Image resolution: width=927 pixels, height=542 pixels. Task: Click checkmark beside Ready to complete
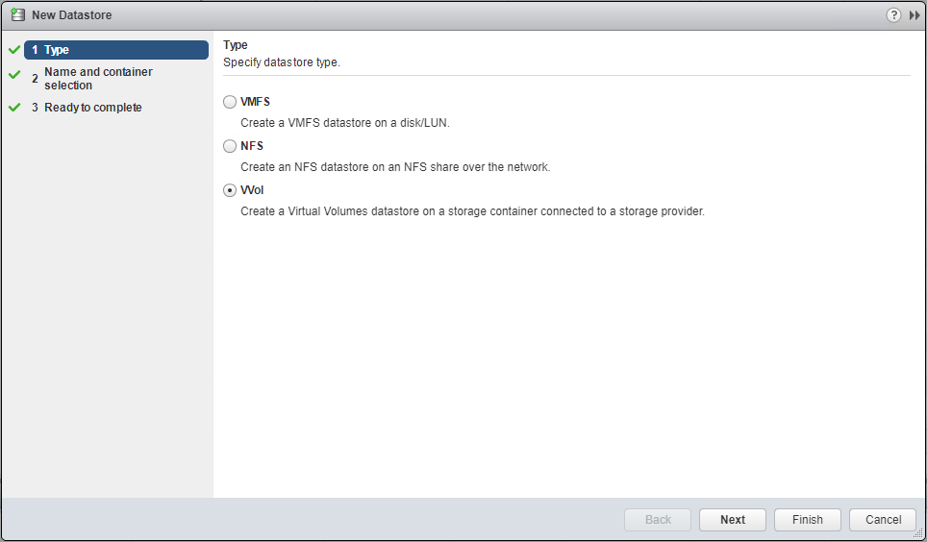[13, 108]
